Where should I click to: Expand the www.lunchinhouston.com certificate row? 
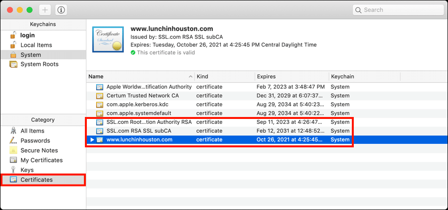tap(92, 140)
